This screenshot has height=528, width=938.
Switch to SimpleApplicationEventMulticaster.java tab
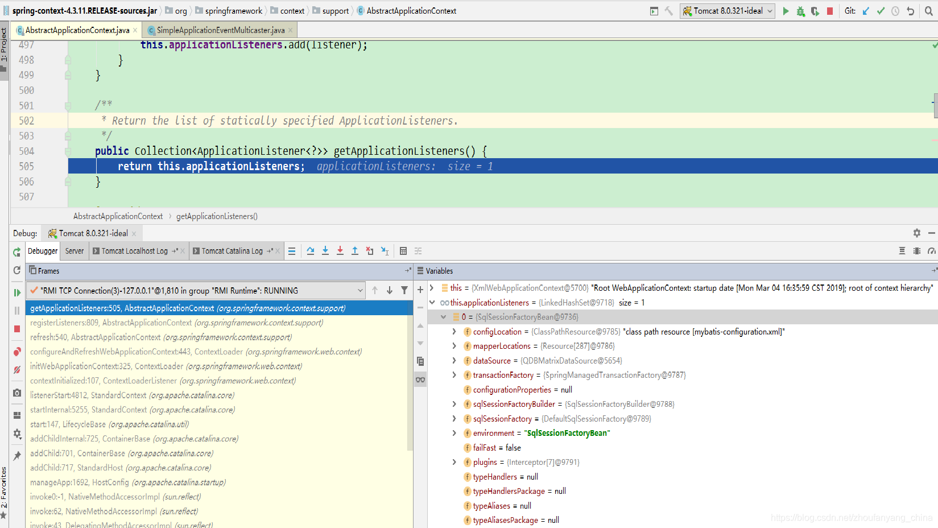pos(220,30)
